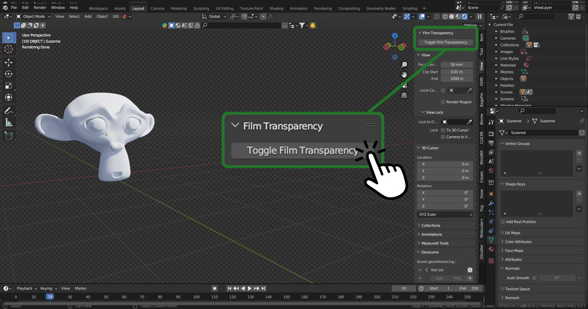Switch to the Shading workspace tab

coord(276,8)
